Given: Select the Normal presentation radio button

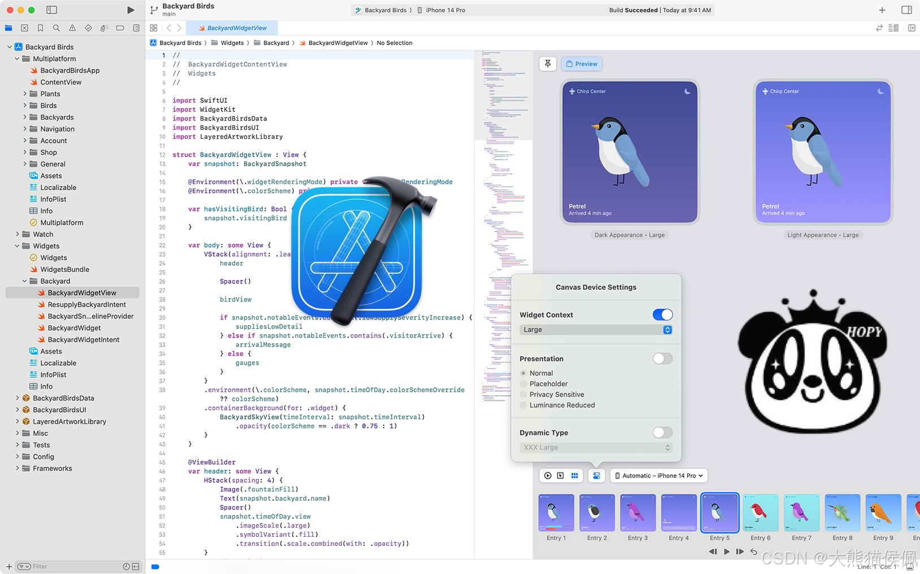Looking at the screenshot, I should tap(523, 373).
